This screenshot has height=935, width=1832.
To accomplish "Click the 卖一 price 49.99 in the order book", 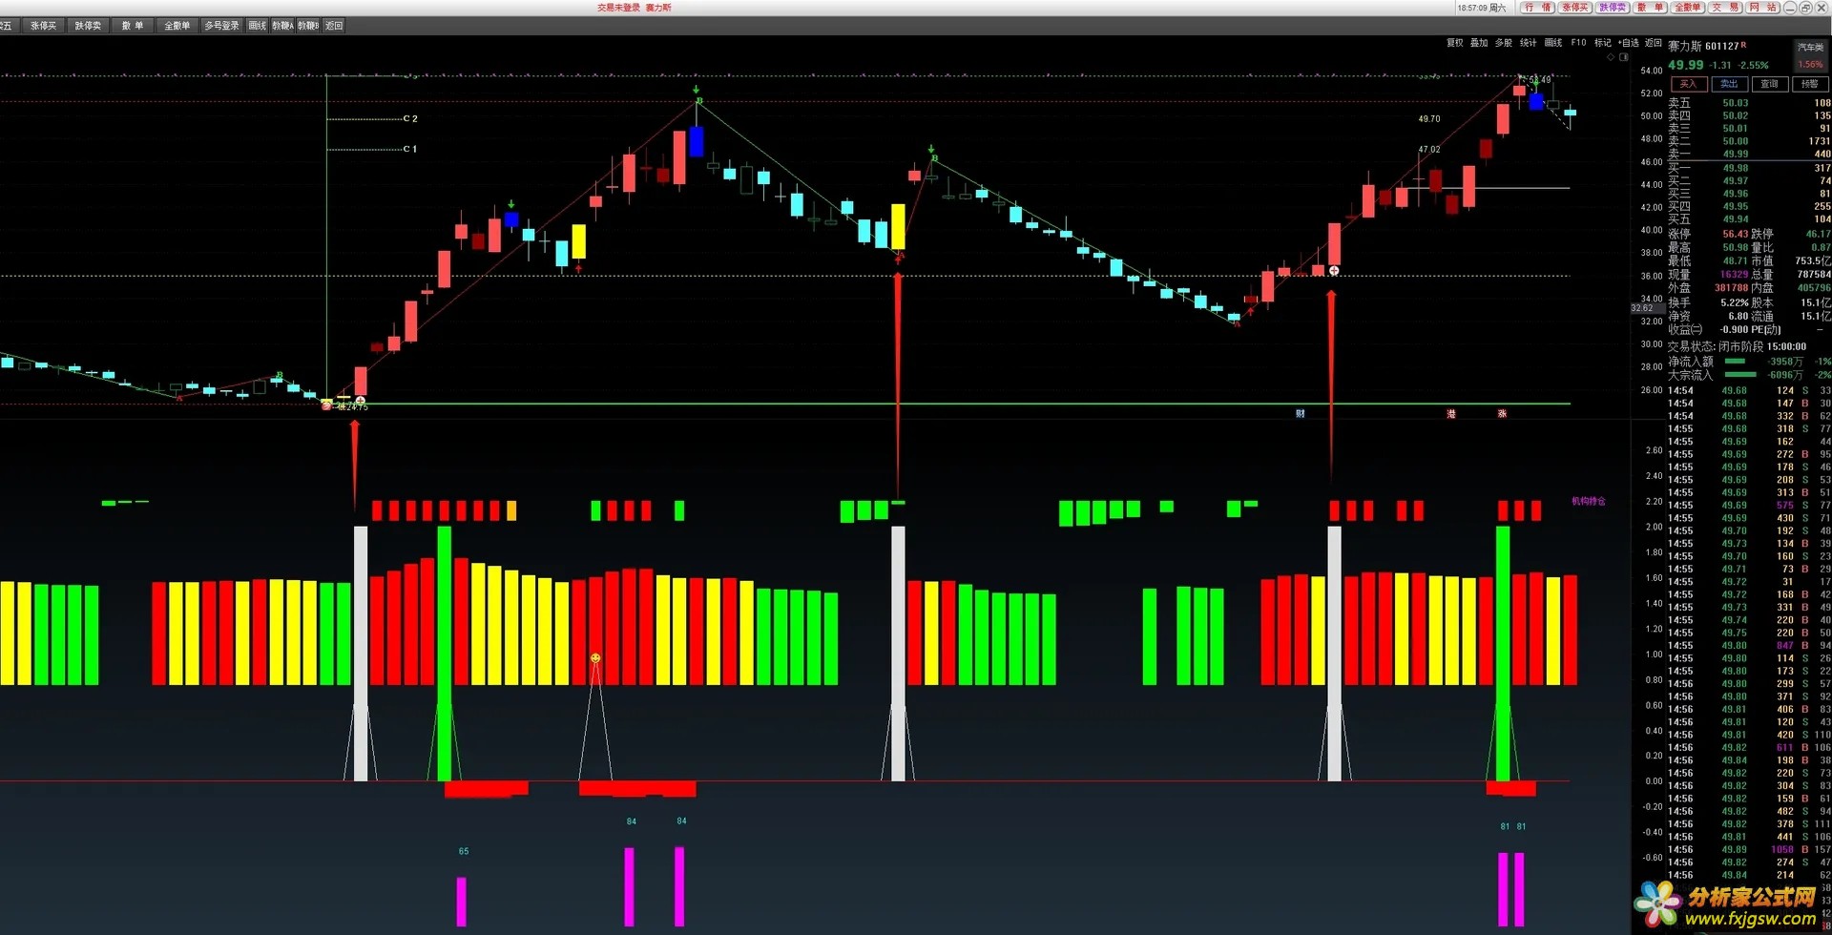I will [1736, 154].
